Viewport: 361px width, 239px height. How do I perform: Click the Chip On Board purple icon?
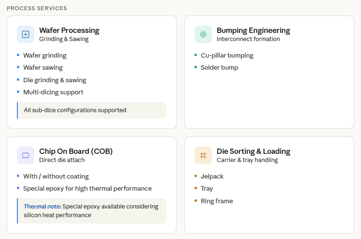tap(26, 155)
